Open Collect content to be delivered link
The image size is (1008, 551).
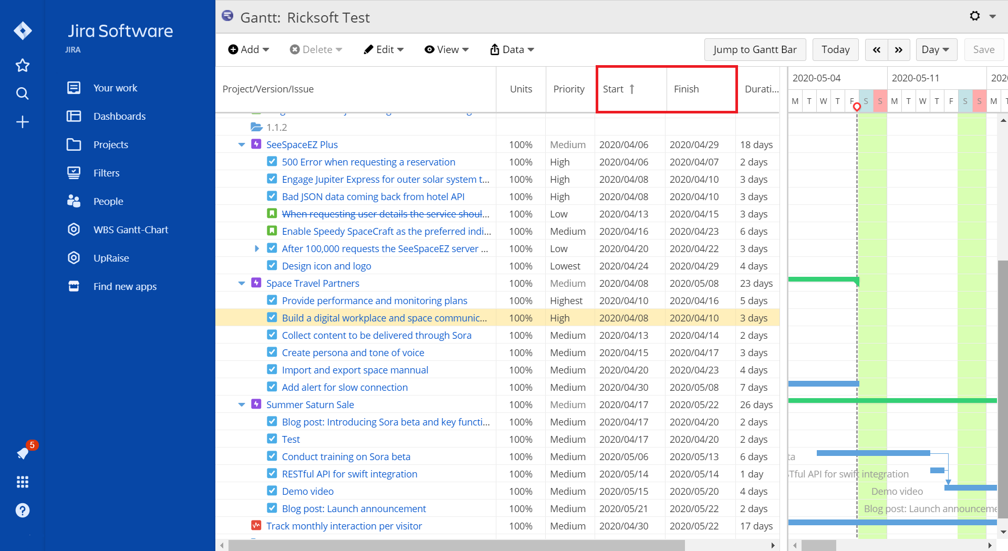[x=377, y=335]
